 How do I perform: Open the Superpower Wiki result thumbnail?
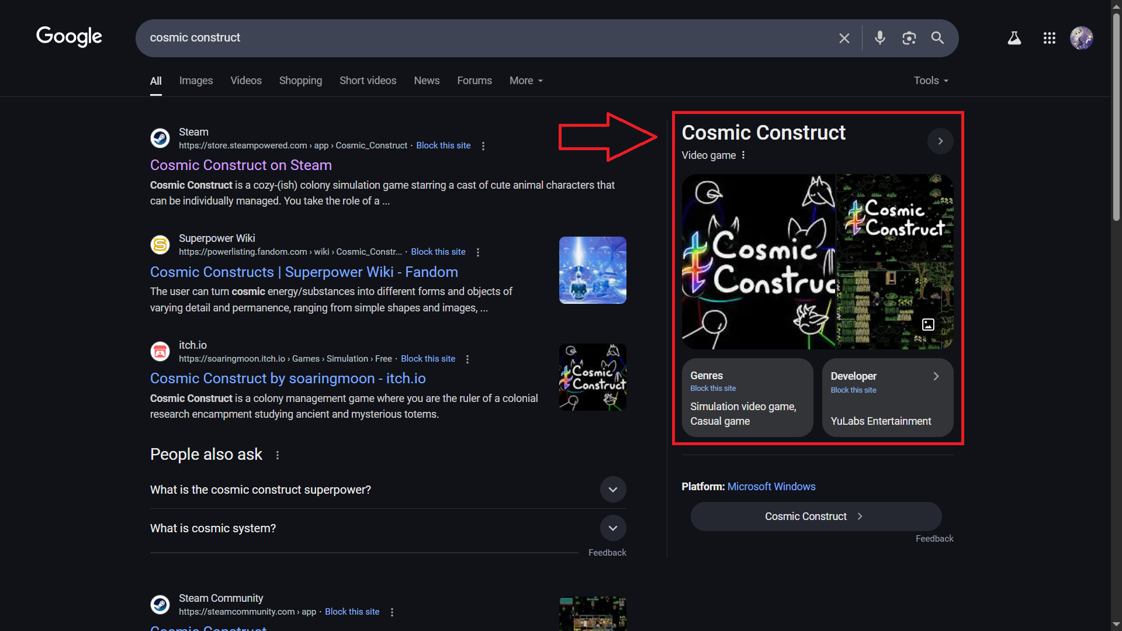(x=593, y=270)
